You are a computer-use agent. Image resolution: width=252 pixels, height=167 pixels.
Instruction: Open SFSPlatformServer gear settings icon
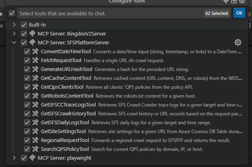[238, 42]
